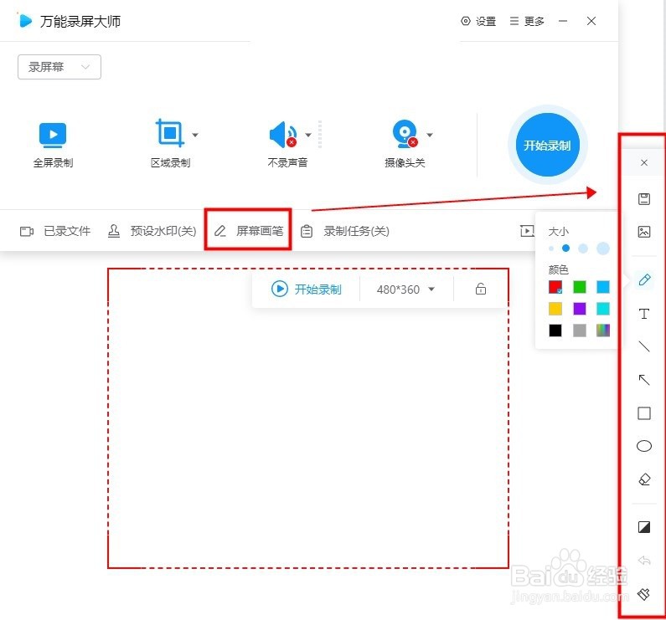666x620 pixels.
Task: Select the ellipse shape tool
Action: pyautogui.click(x=644, y=446)
